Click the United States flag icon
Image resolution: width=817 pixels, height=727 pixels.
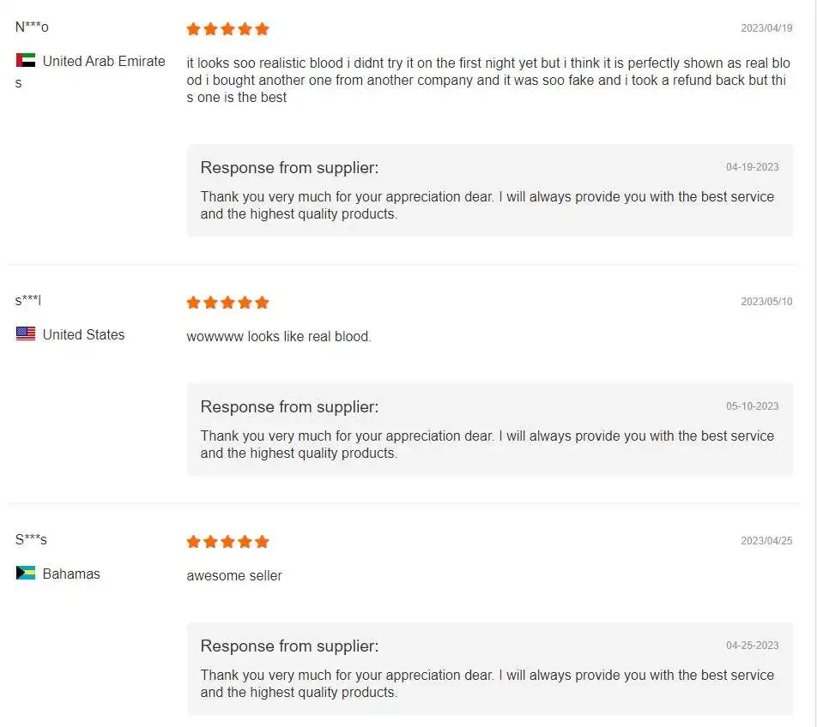tap(26, 334)
